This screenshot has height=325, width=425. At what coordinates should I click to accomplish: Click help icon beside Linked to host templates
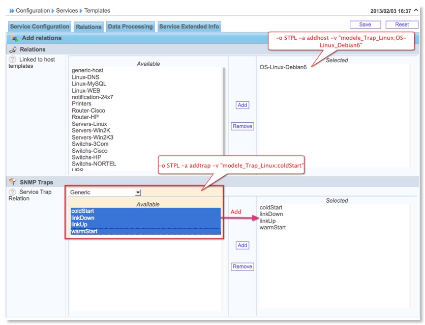point(13,60)
